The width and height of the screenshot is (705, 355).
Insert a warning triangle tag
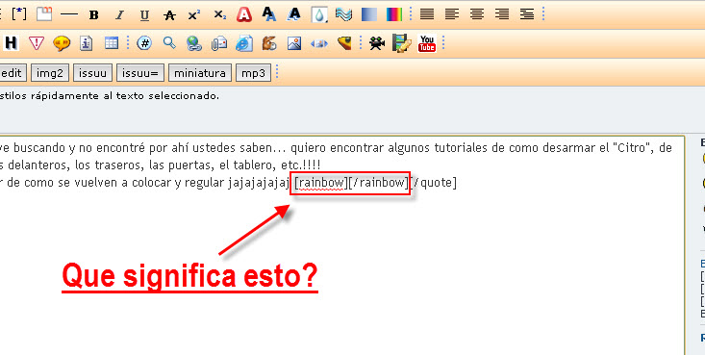(x=36, y=43)
